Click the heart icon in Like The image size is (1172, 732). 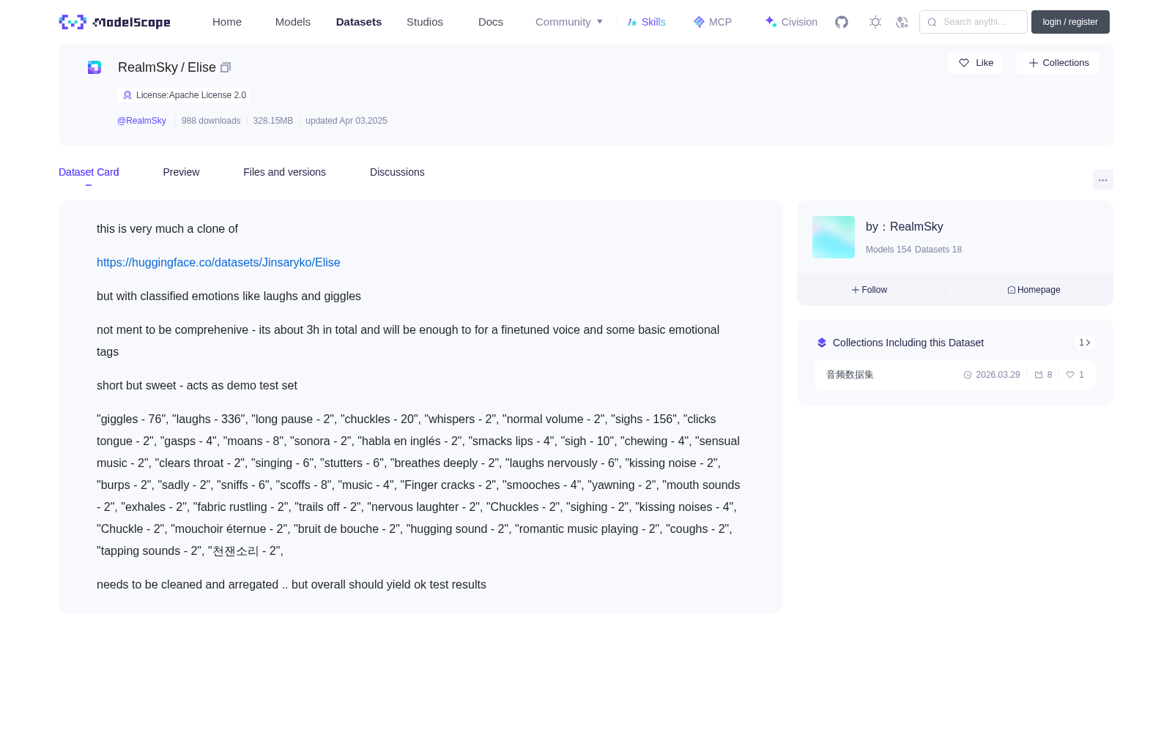tap(964, 63)
